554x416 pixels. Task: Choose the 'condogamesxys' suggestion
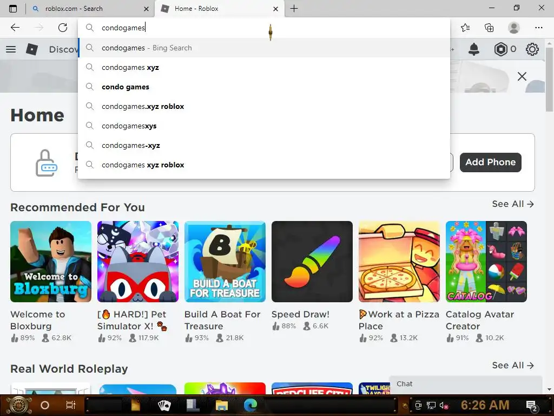[x=264, y=126]
